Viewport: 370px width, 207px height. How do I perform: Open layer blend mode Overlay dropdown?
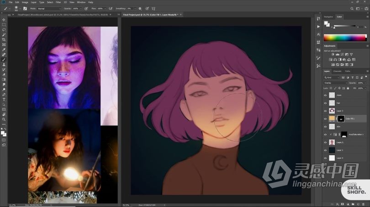pos(335,83)
